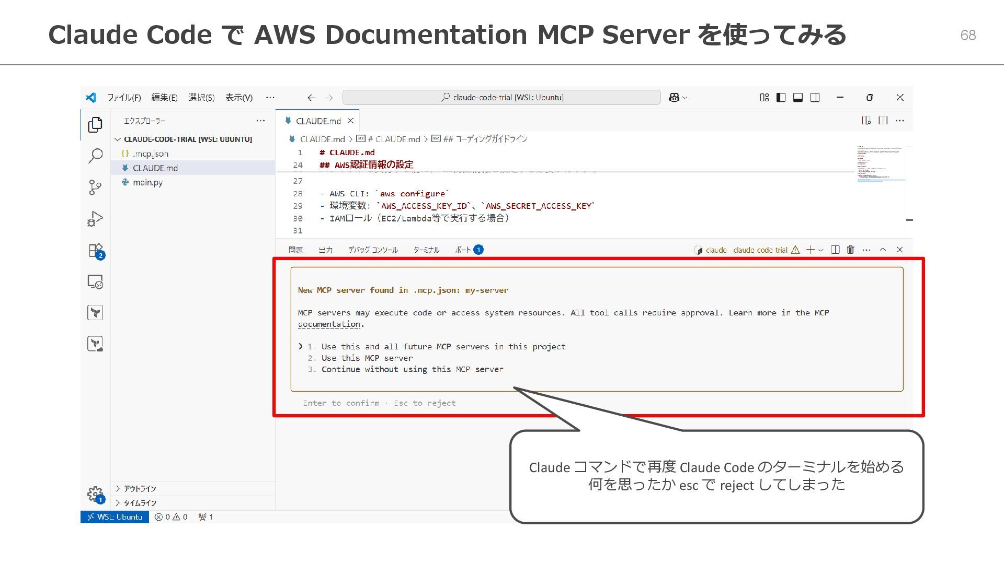Choose option 2 Use this MCP server

pos(360,358)
